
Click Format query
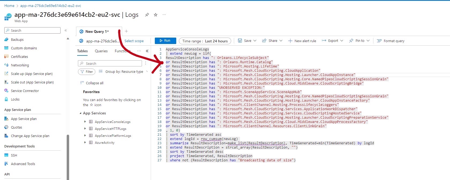[391, 41]
